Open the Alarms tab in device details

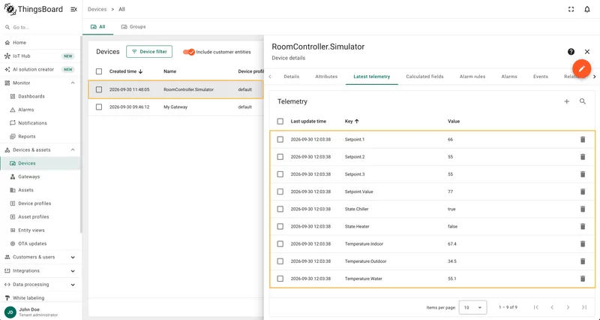(x=509, y=77)
